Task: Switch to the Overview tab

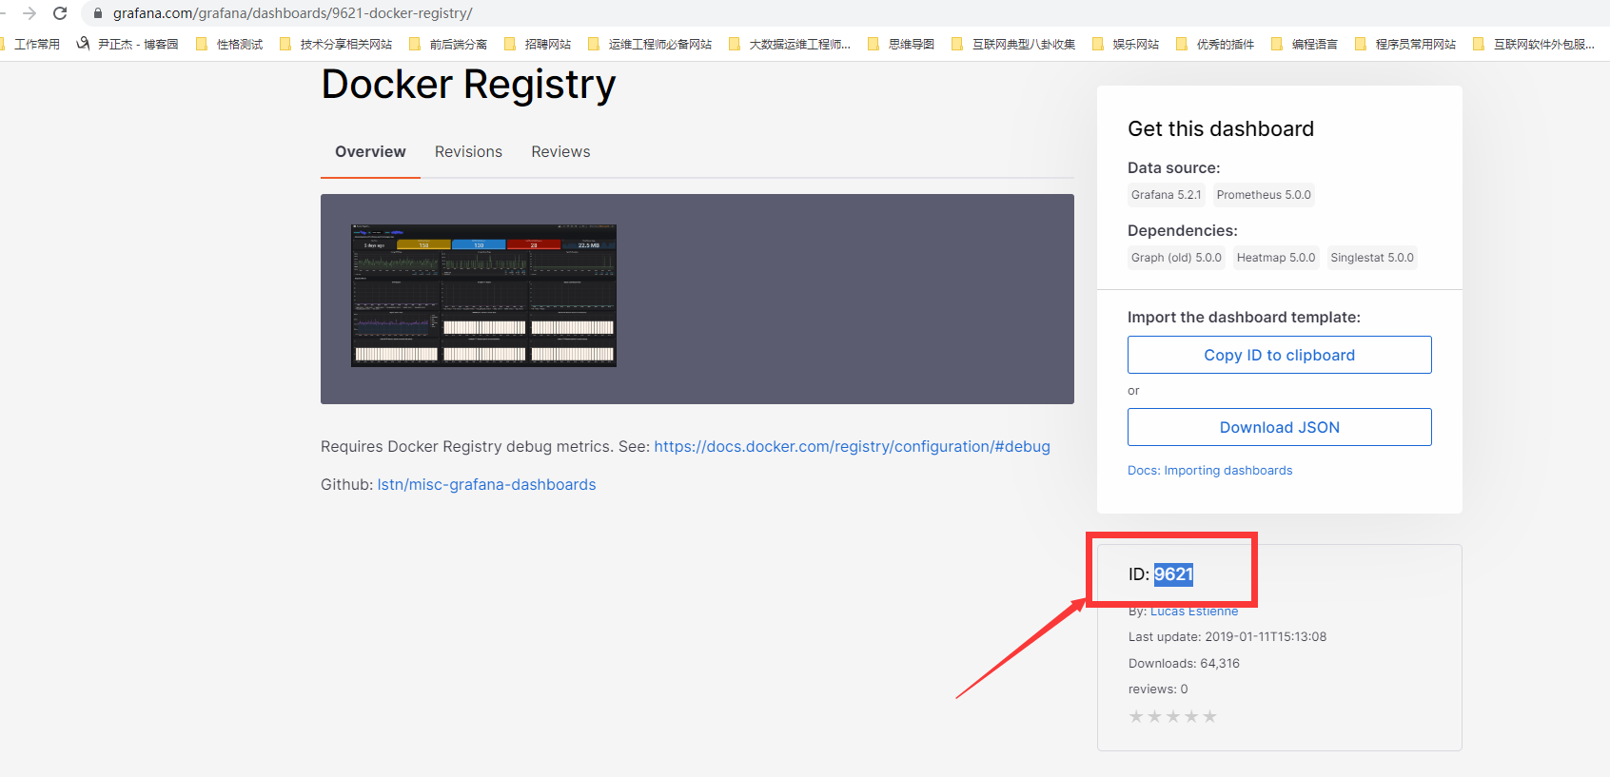Action: tap(370, 152)
